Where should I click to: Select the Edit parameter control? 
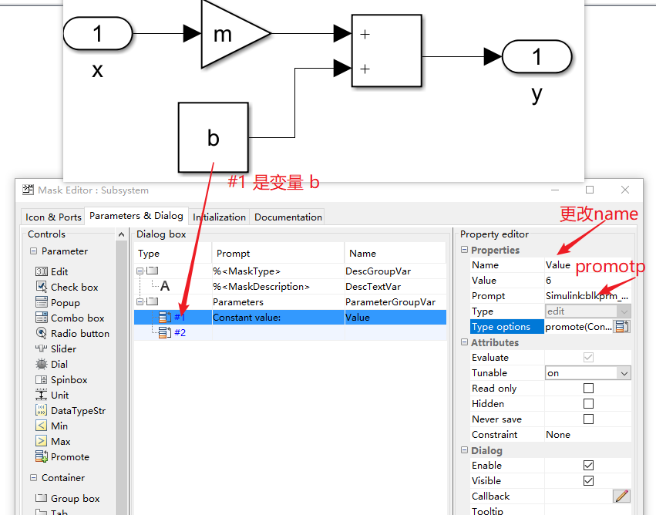52,272
